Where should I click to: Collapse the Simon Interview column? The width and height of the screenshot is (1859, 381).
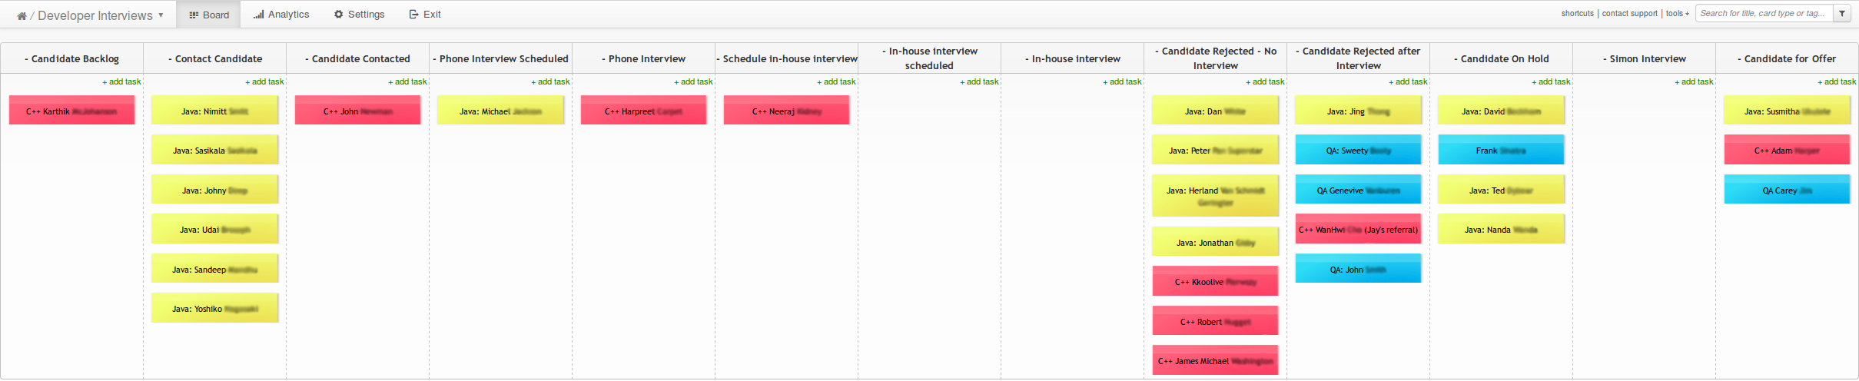(x=1605, y=58)
